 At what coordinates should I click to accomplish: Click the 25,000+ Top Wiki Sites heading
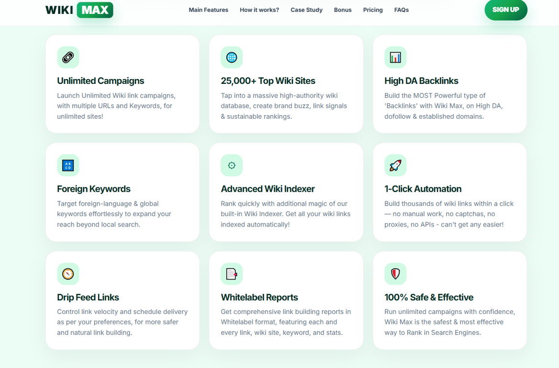268,80
